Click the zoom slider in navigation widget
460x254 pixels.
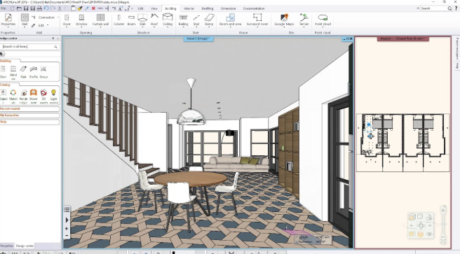[443, 225]
